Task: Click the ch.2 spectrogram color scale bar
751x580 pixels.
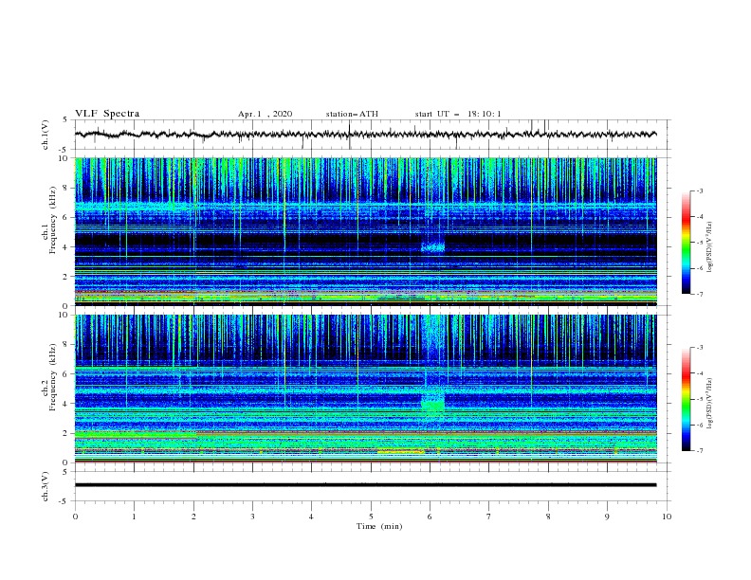Action: 686,399
